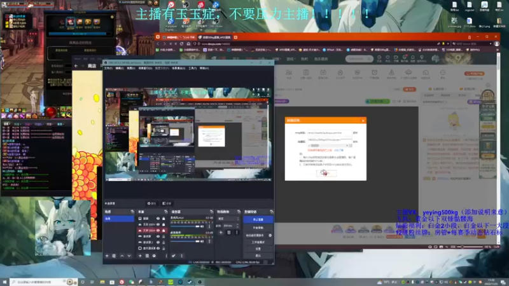Screen dimensions: 509x286
Task: Open the WeChat icon in the taskbar
Action: click(x=132, y=282)
